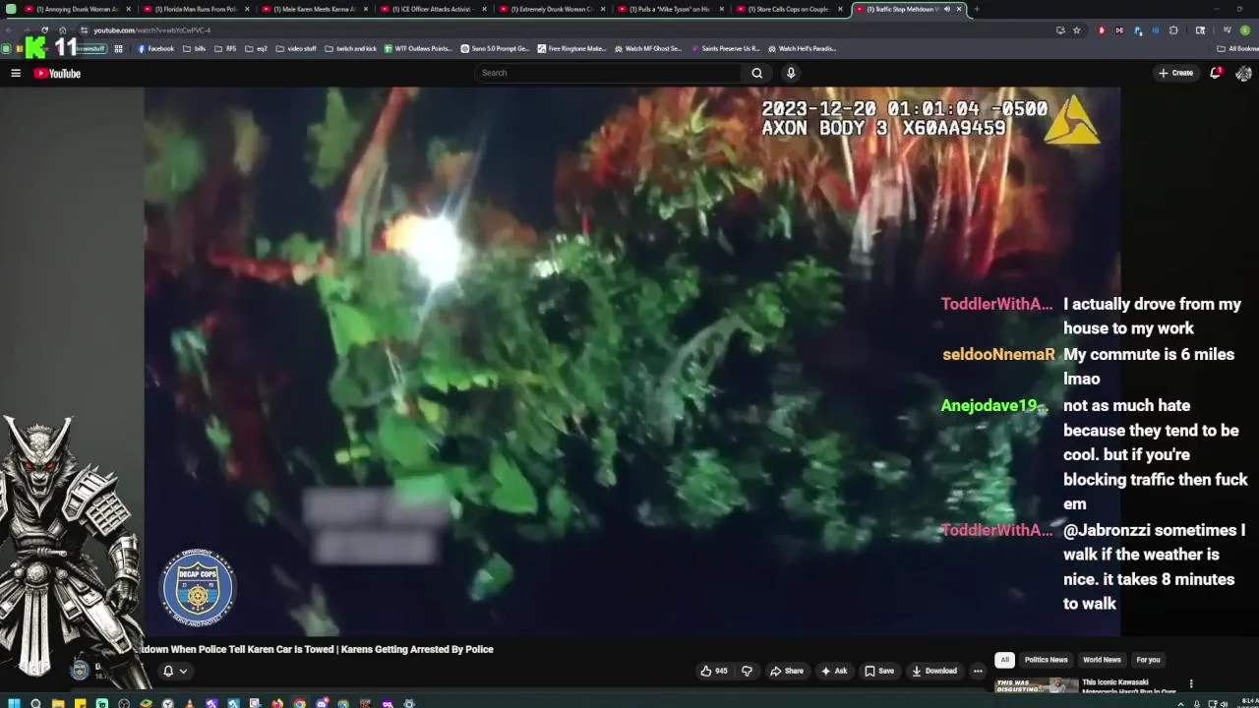
Task: Open the bills bookmark folder
Action: (x=195, y=48)
